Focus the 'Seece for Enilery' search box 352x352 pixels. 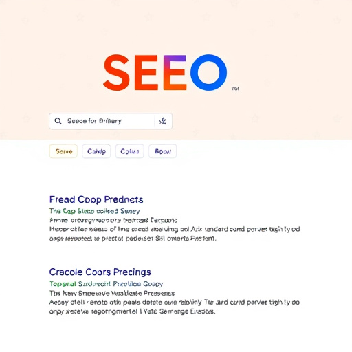(x=111, y=121)
